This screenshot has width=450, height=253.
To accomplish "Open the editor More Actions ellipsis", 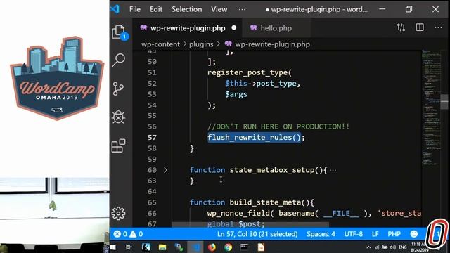I will click(x=438, y=27).
